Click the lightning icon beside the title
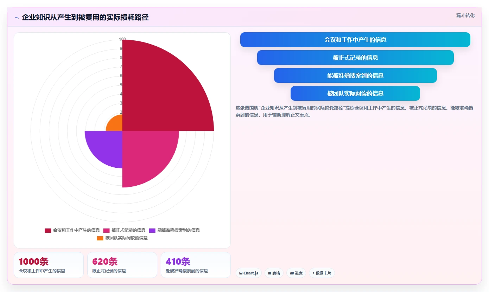 tap(17, 18)
